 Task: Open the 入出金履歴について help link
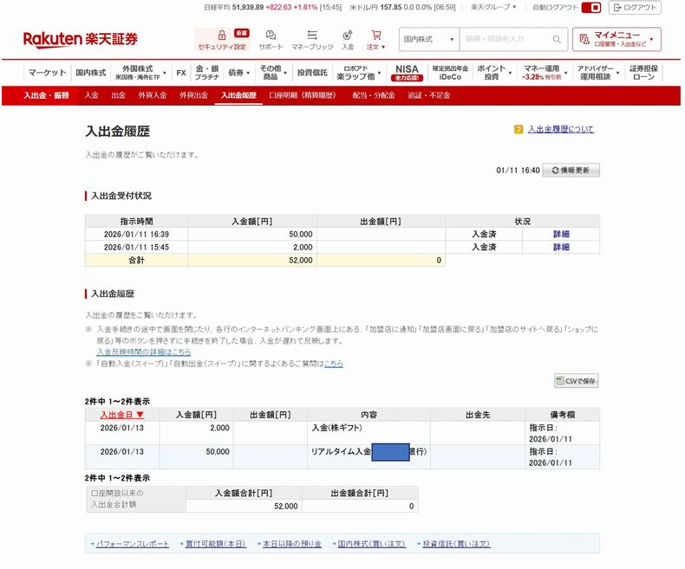[x=560, y=129]
